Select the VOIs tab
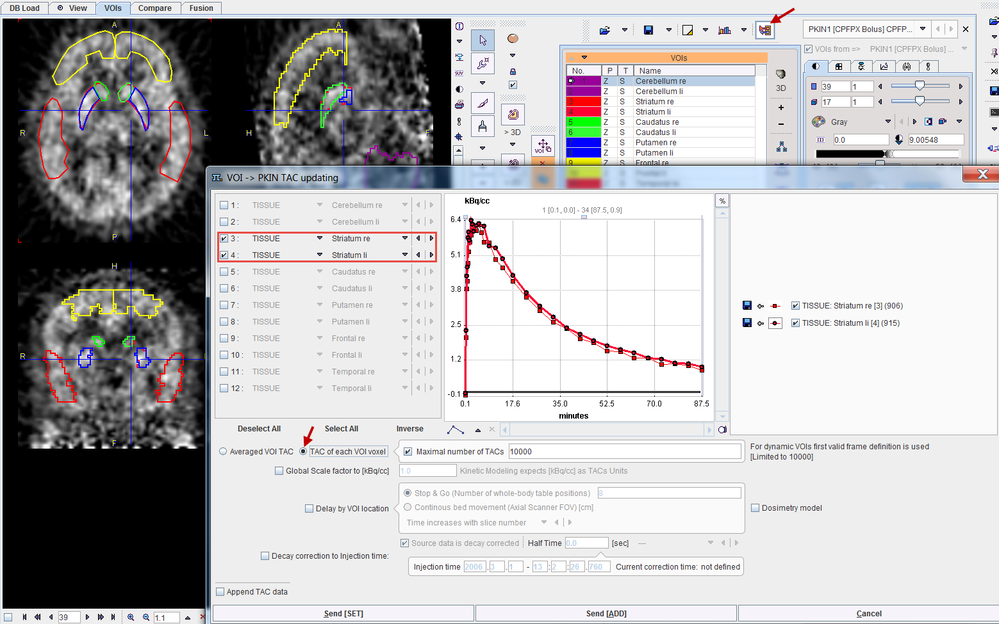The image size is (999, 624). 113,8
